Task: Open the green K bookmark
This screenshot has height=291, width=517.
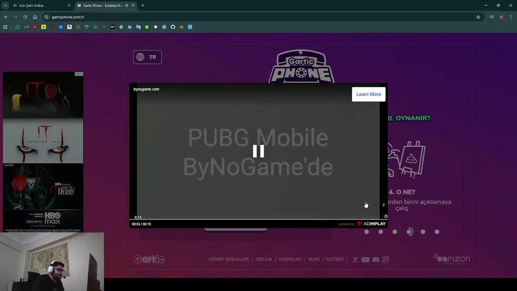Action: pyautogui.click(x=147, y=27)
